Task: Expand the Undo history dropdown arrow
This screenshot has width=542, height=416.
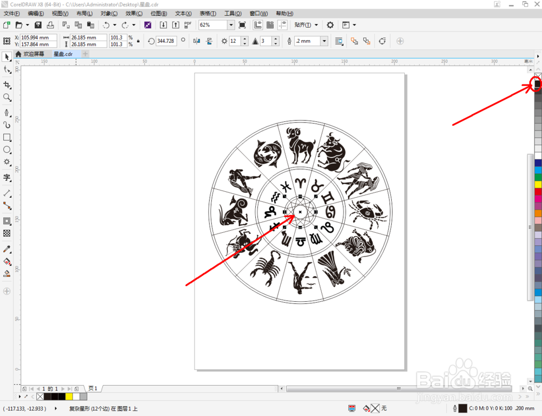Action: pyautogui.click(x=115, y=25)
